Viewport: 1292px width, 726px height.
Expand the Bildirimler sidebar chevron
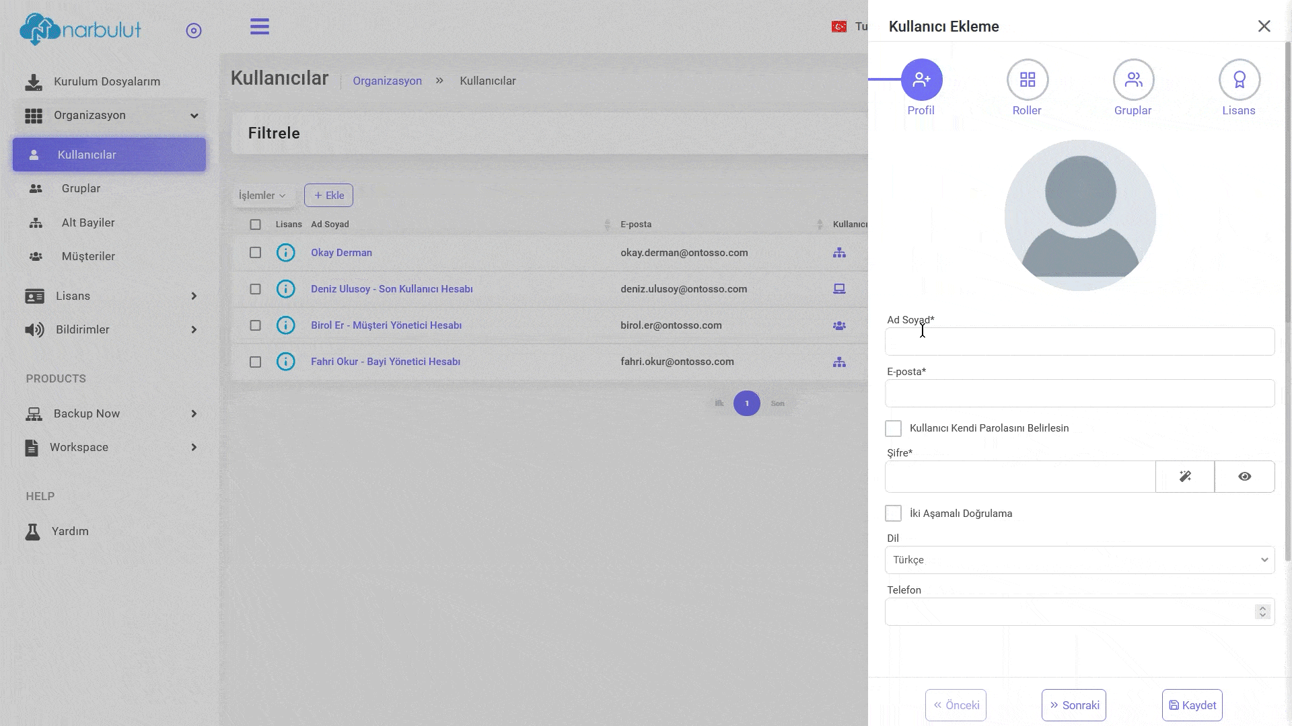(194, 330)
